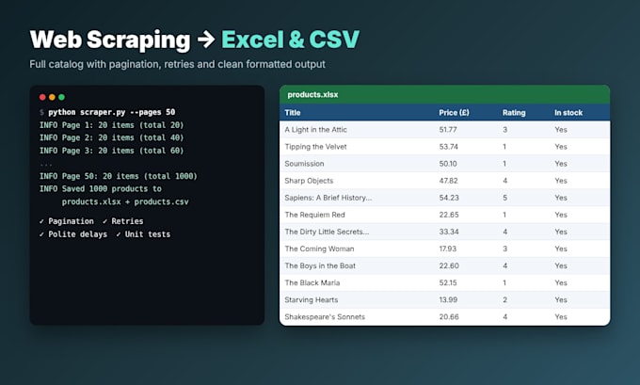Click the rating 5 for Sapiens row
Image resolution: width=640 pixels, height=385 pixels.
tap(504, 198)
